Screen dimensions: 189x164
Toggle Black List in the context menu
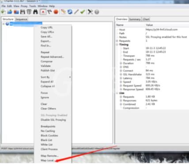point(46,140)
